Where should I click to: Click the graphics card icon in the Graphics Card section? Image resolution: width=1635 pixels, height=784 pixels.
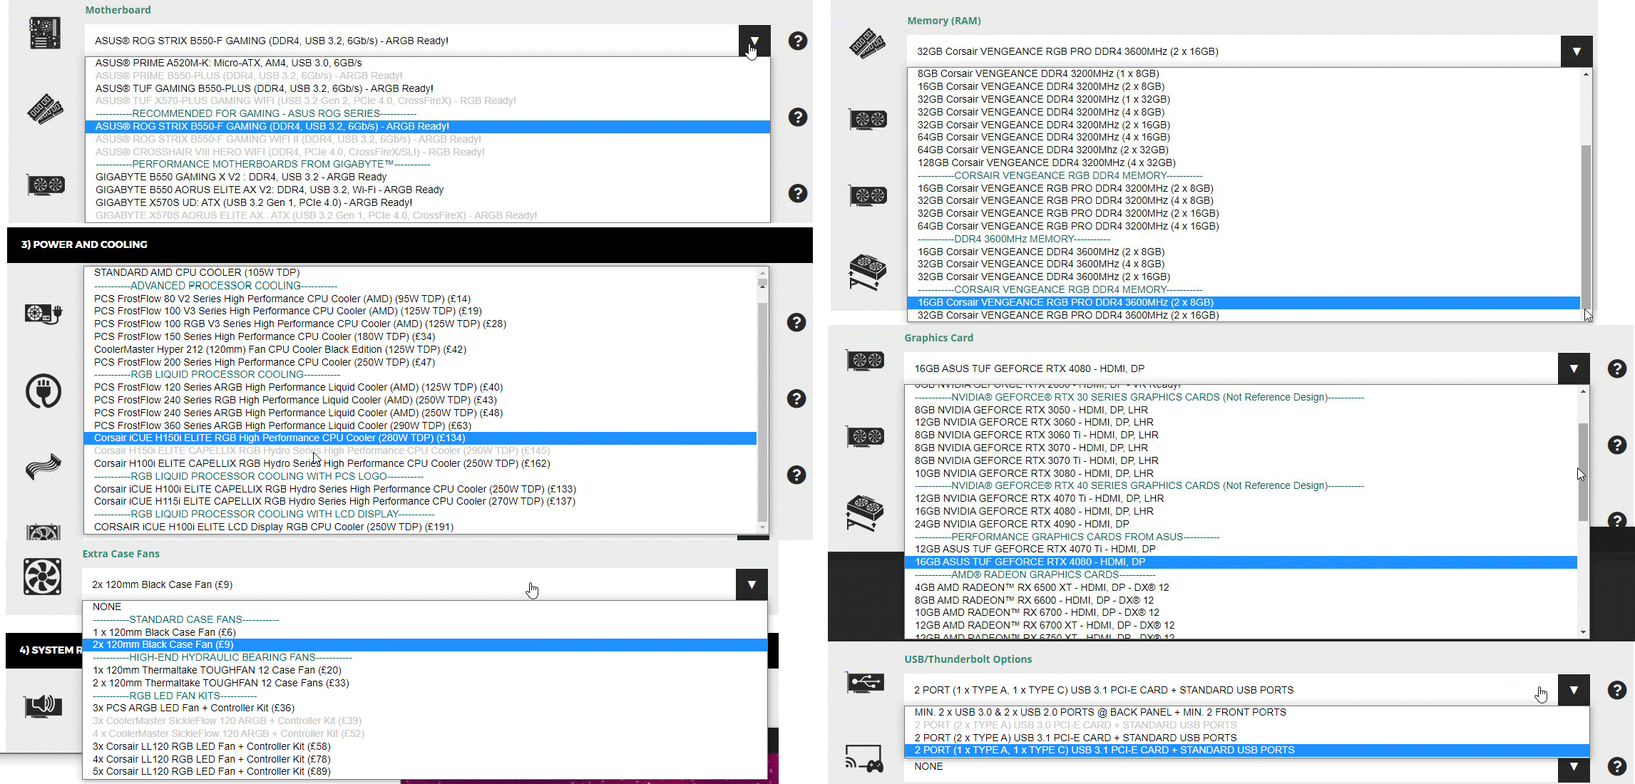click(864, 360)
